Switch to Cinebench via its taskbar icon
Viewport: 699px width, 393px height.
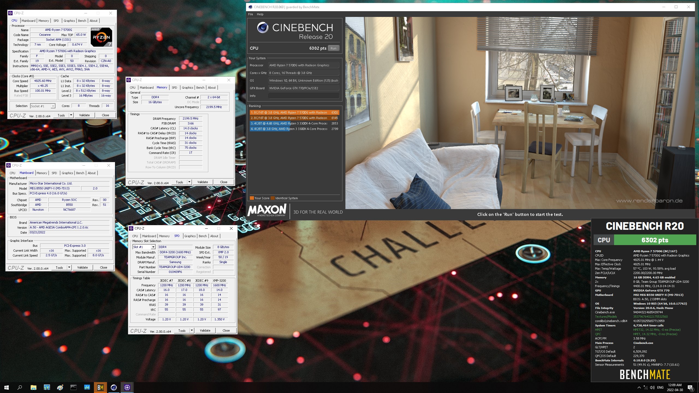click(114, 387)
